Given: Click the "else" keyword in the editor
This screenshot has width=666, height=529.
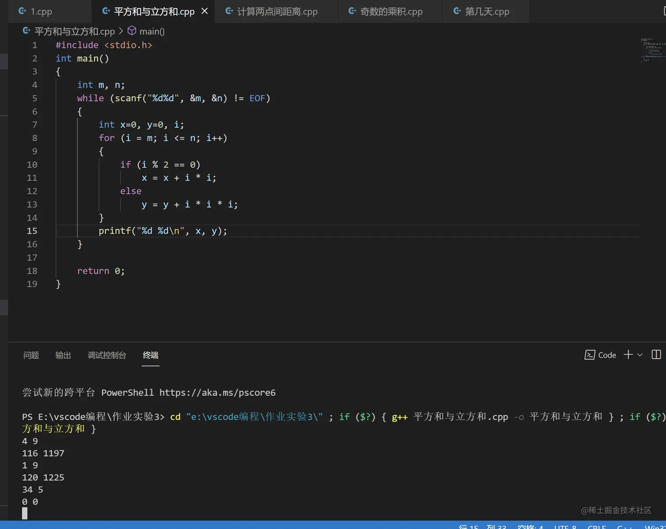Looking at the screenshot, I should tap(131, 191).
